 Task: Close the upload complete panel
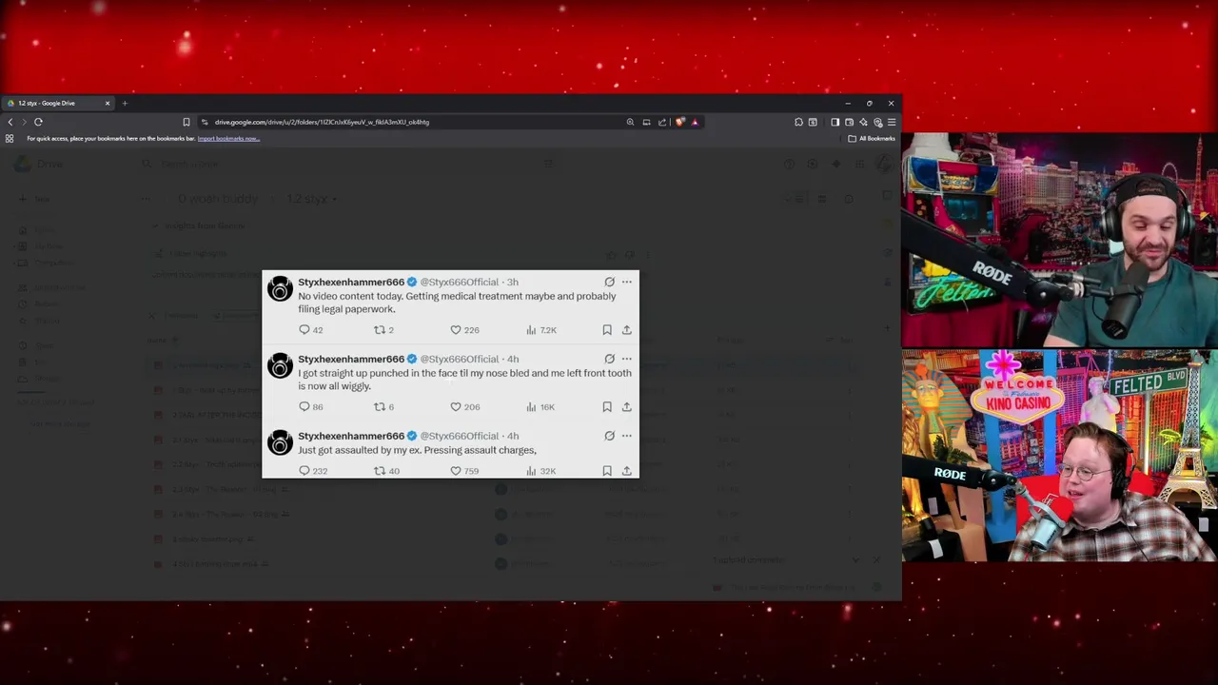(x=876, y=560)
